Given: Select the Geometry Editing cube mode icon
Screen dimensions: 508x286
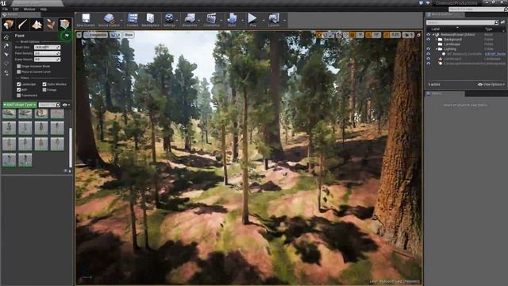Looking at the screenshot, I should point(65,25).
